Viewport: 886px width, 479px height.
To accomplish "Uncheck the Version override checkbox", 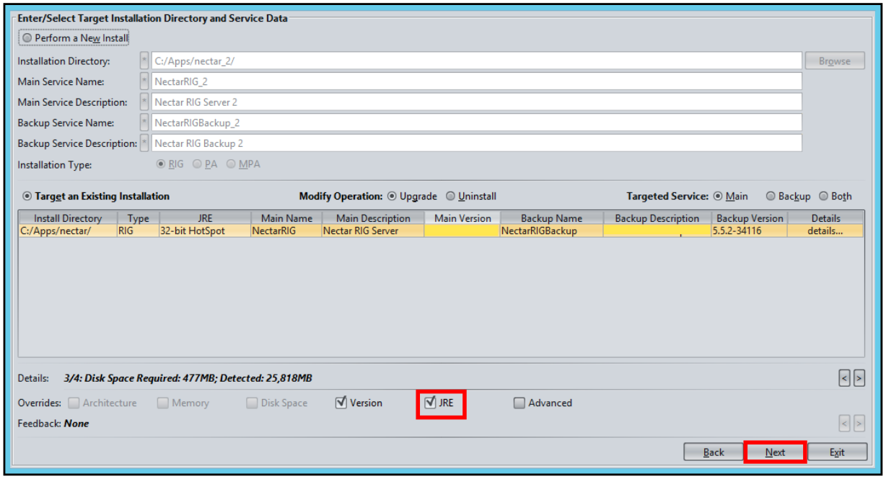I will (x=359, y=403).
